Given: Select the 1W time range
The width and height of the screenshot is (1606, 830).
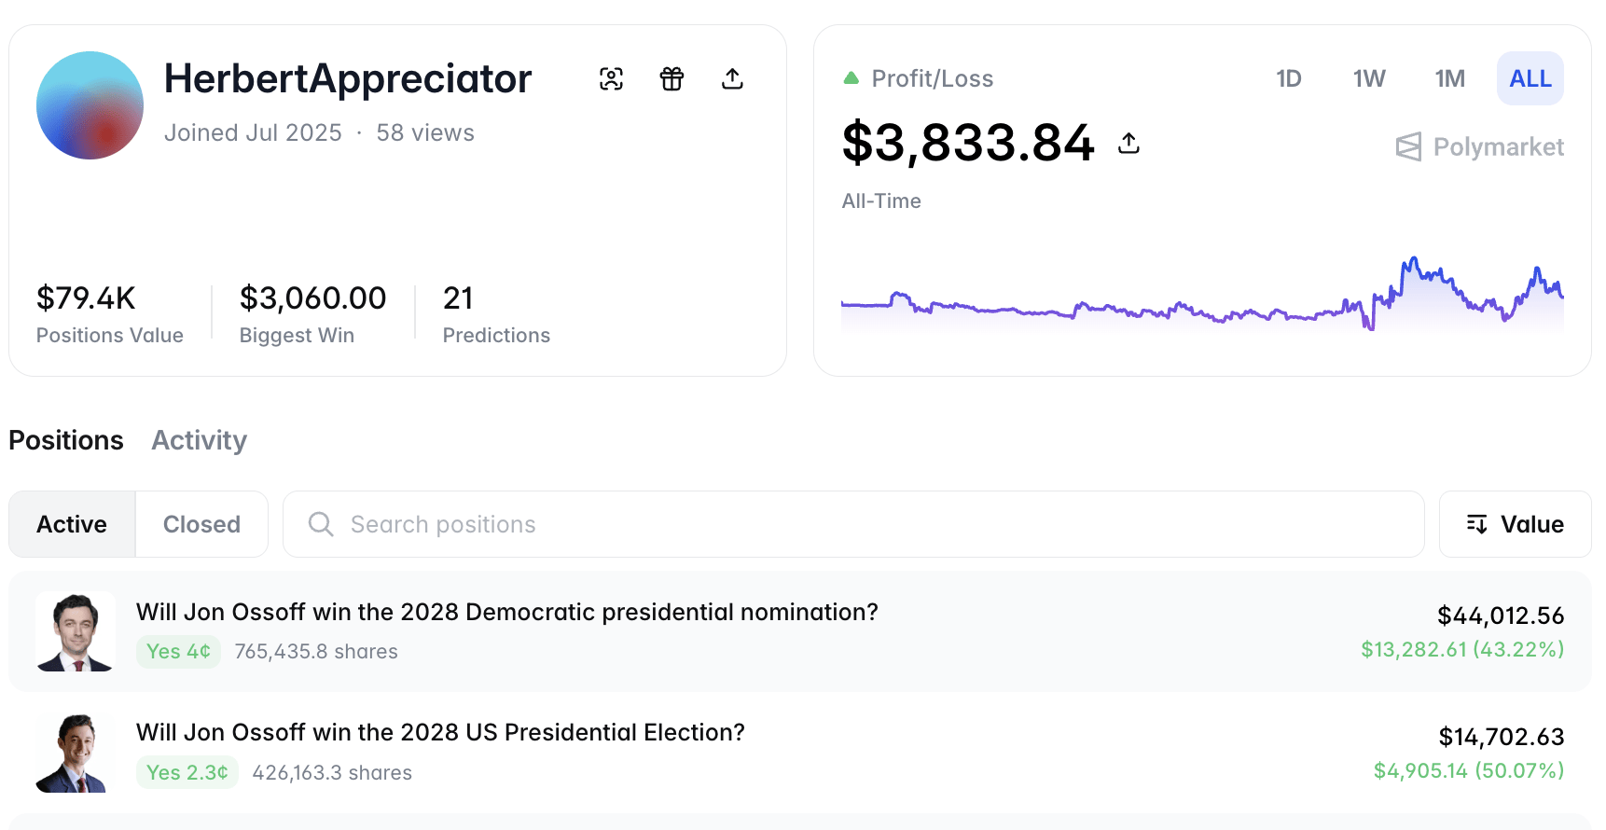Looking at the screenshot, I should click(1368, 78).
